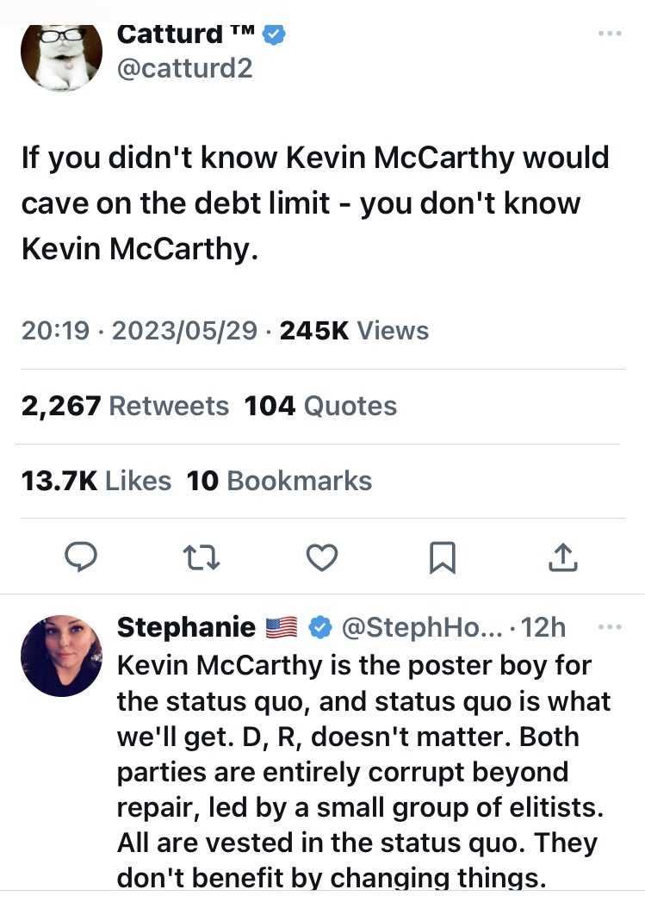View the 2,267 Retweets list
The image size is (645, 902).
click(x=125, y=406)
